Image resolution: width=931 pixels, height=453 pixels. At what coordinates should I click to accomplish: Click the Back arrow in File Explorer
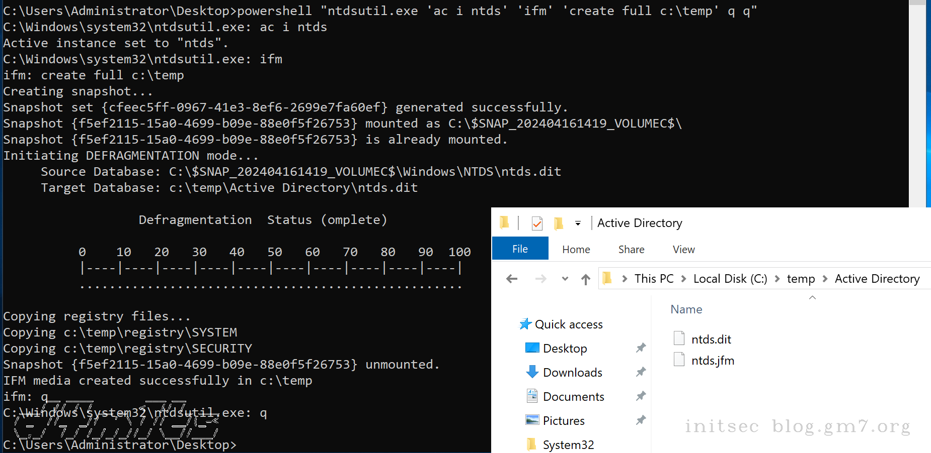[512, 279]
